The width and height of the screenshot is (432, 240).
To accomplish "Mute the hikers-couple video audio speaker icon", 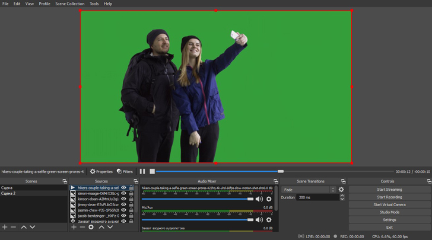I will coord(259,199).
